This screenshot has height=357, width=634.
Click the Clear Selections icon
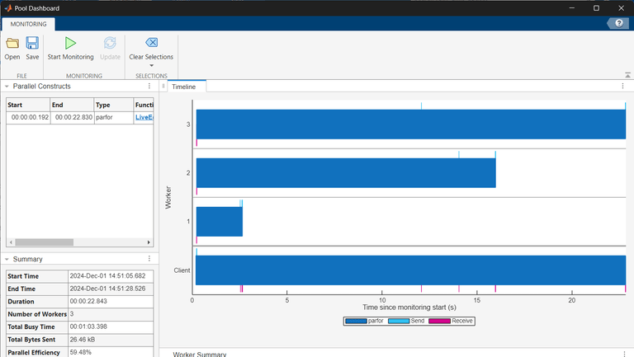(x=151, y=43)
